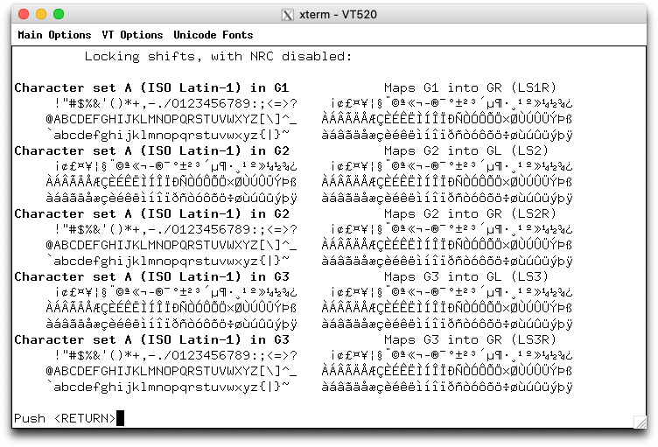Viewport: 658px width, 447px height.
Task: Click the "Maps G2 into GL (LS2)" label
Action: tap(466, 151)
